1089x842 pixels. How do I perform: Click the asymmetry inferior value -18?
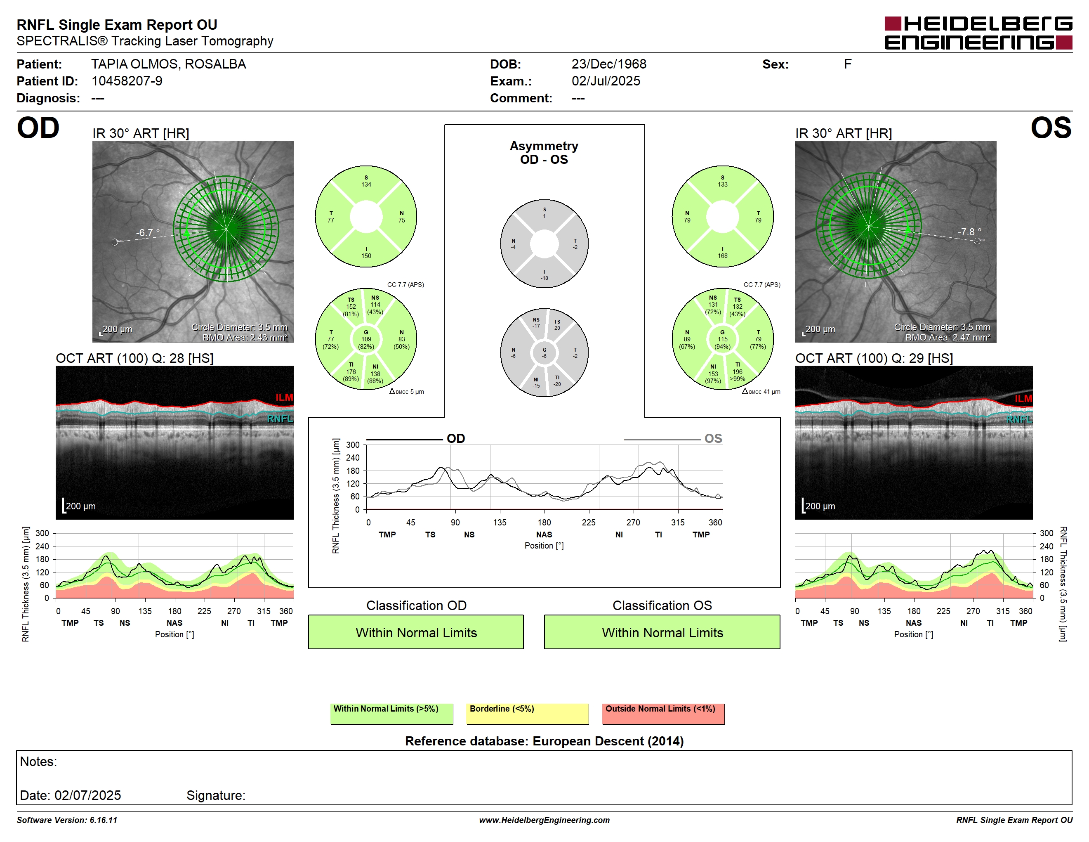pyautogui.click(x=544, y=278)
